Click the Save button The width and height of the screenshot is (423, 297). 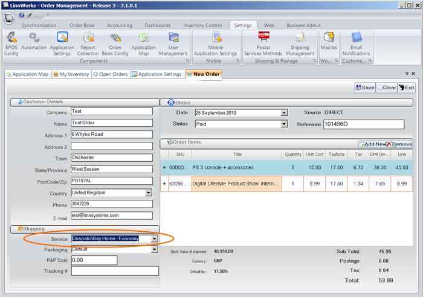[x=364, y=88]
